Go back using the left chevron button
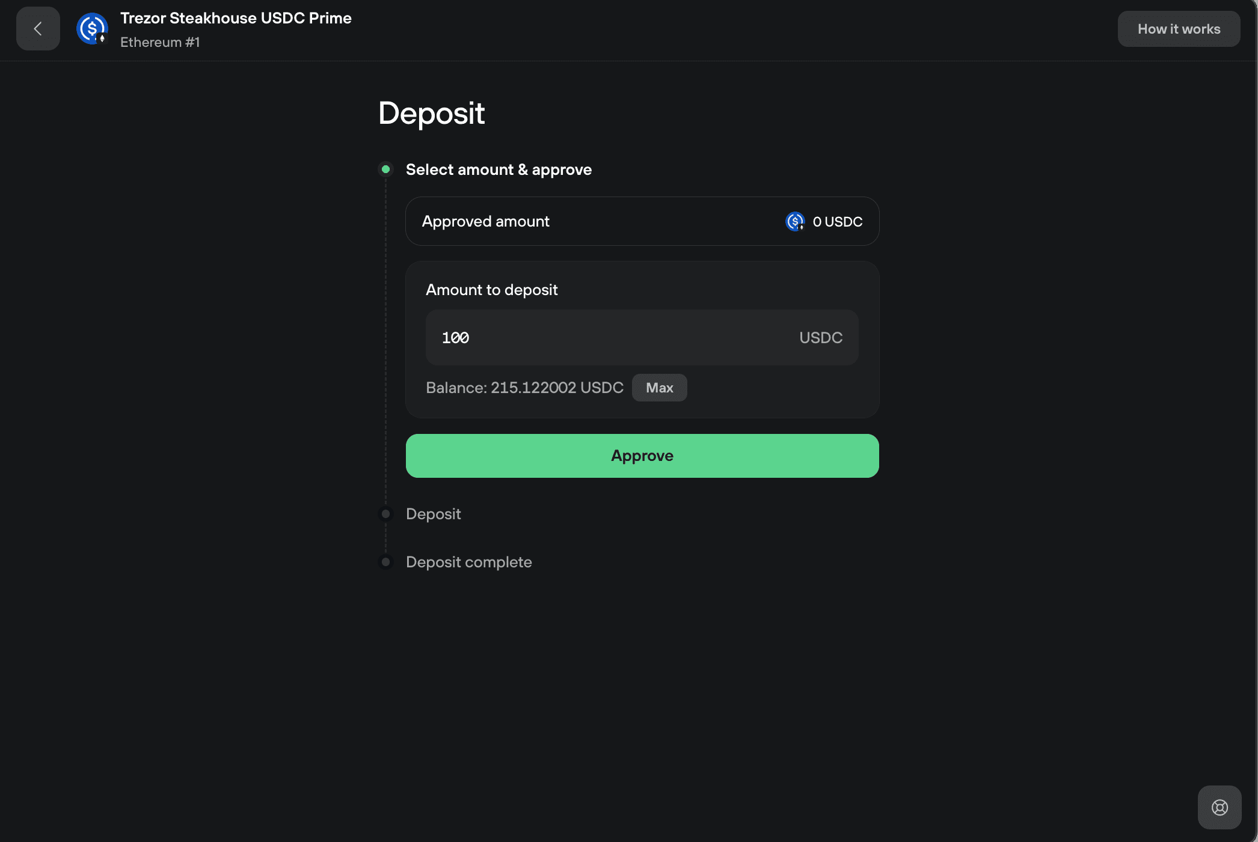Viewport: 1258px width, 842px height. 38,28
